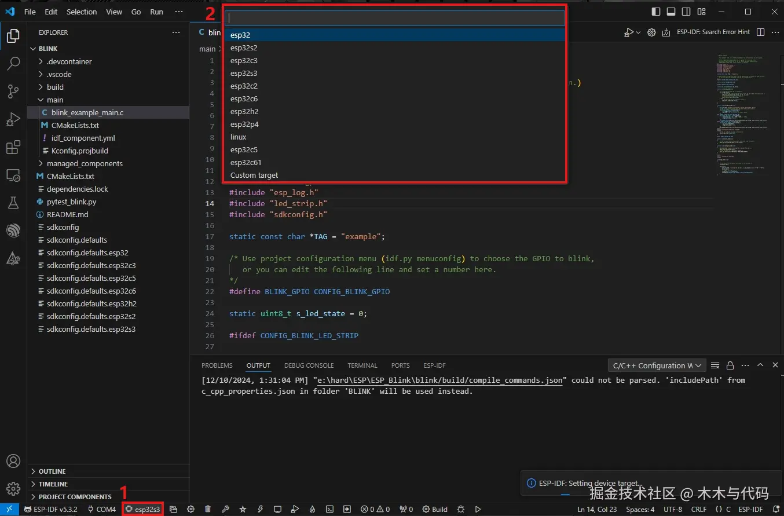Click the flash lightning bolt icon in status bar
This screenshot has width=784, height=516.
click(x=260, y=510)
